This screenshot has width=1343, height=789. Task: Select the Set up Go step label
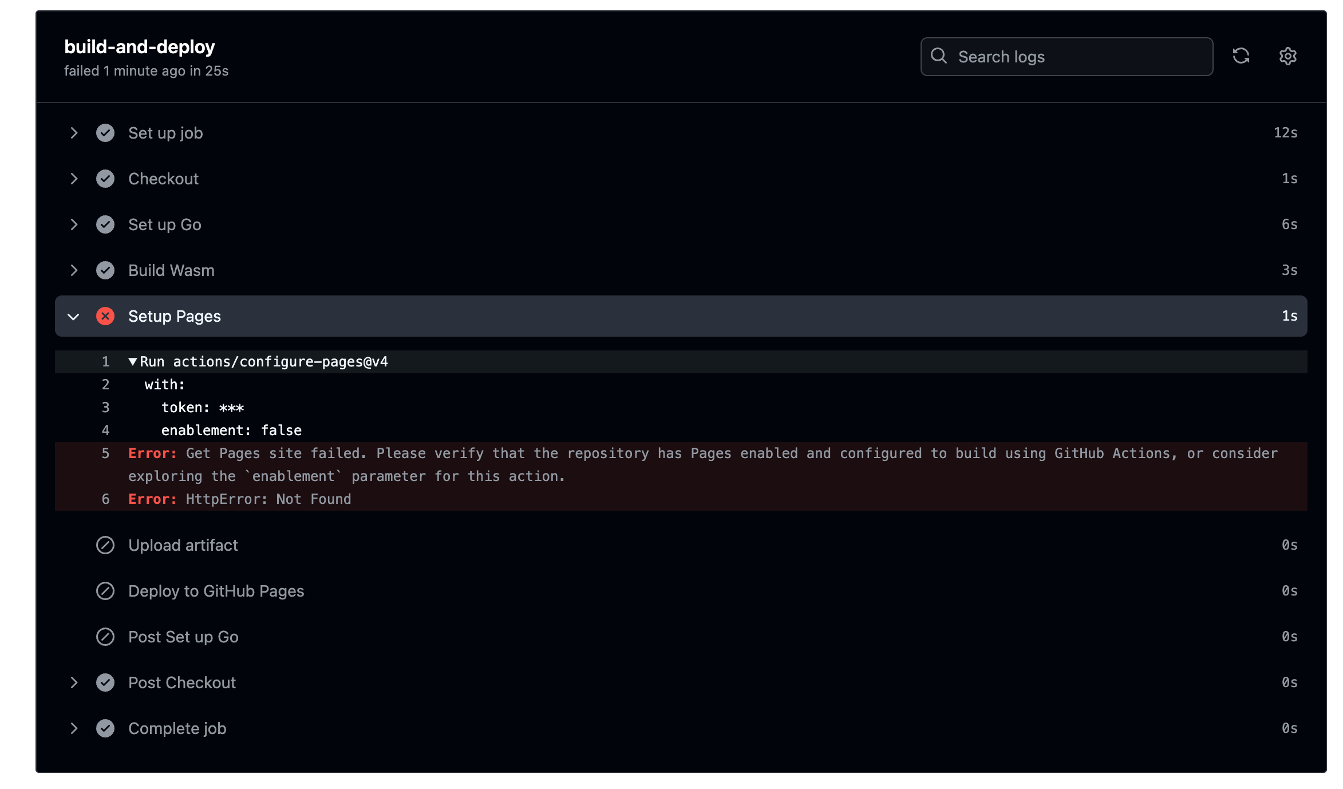coord(165,224)
